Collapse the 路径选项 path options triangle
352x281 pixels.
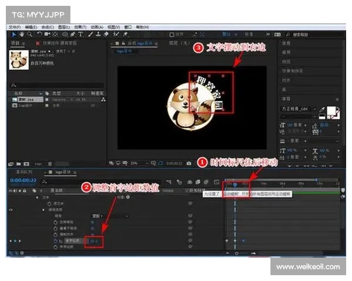pyautogui.click(x=43, y=210)
